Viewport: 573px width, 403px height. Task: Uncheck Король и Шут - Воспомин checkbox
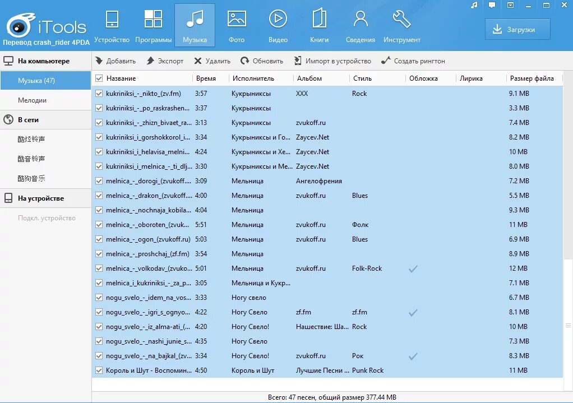click(x=99, y=370)
